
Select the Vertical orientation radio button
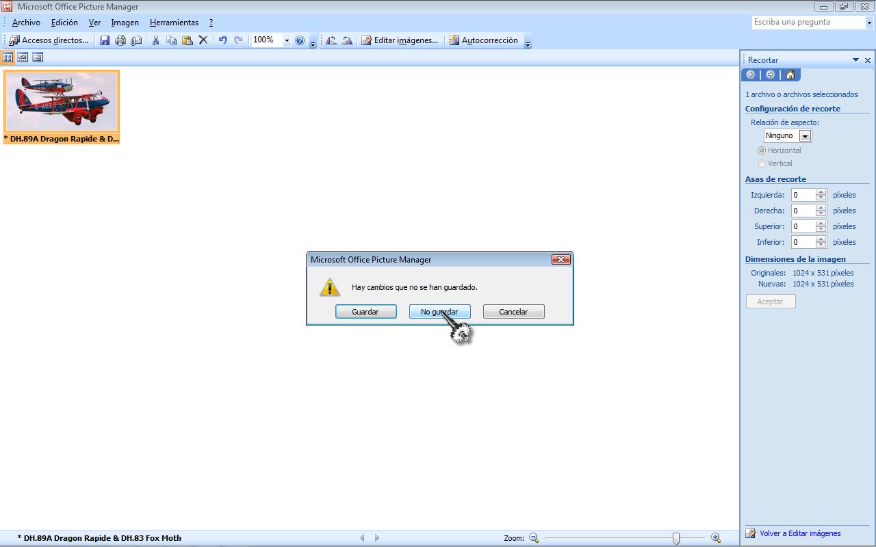(762, 163)
